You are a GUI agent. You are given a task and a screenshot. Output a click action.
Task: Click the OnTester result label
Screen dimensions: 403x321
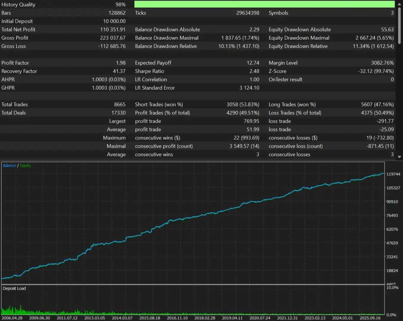tap(285, 79)
